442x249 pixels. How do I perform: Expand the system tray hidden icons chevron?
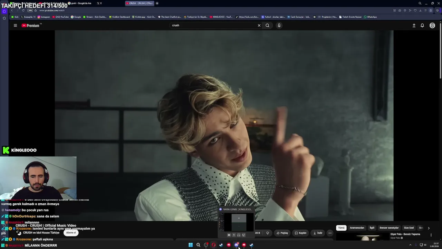coord(410,245)
